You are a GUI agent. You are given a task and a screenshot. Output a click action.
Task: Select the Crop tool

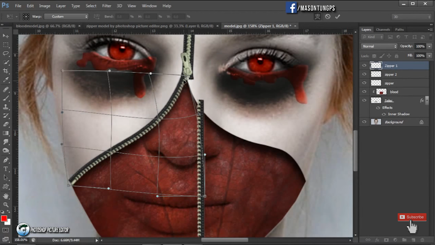6,71
